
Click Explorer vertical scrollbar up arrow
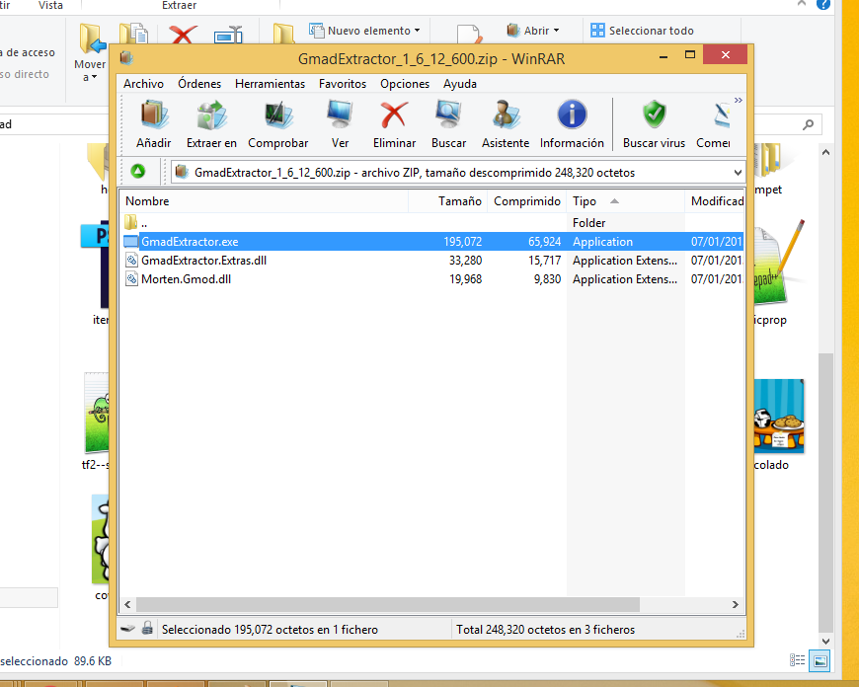825,152
